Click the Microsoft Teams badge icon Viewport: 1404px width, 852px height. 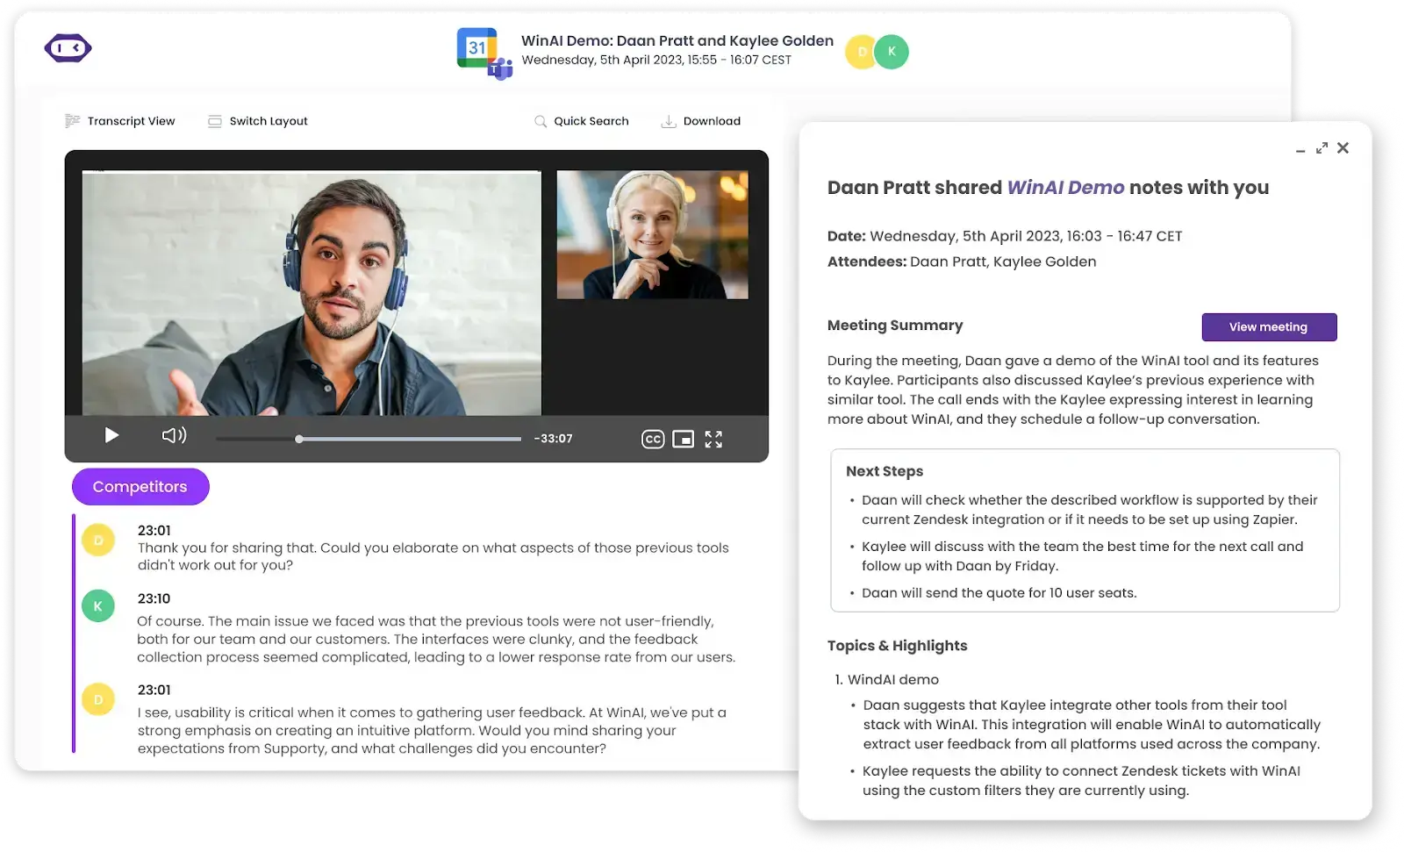pyautogui.click(x=501, y=68)
